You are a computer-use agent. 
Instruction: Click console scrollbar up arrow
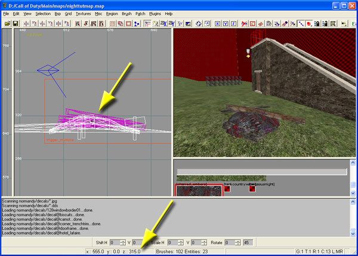point(353,202)
